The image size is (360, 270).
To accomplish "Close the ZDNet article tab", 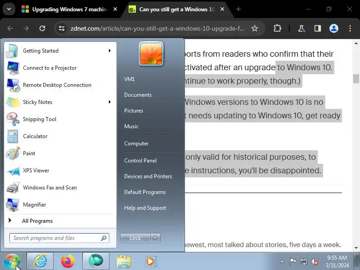I will 222,9.
